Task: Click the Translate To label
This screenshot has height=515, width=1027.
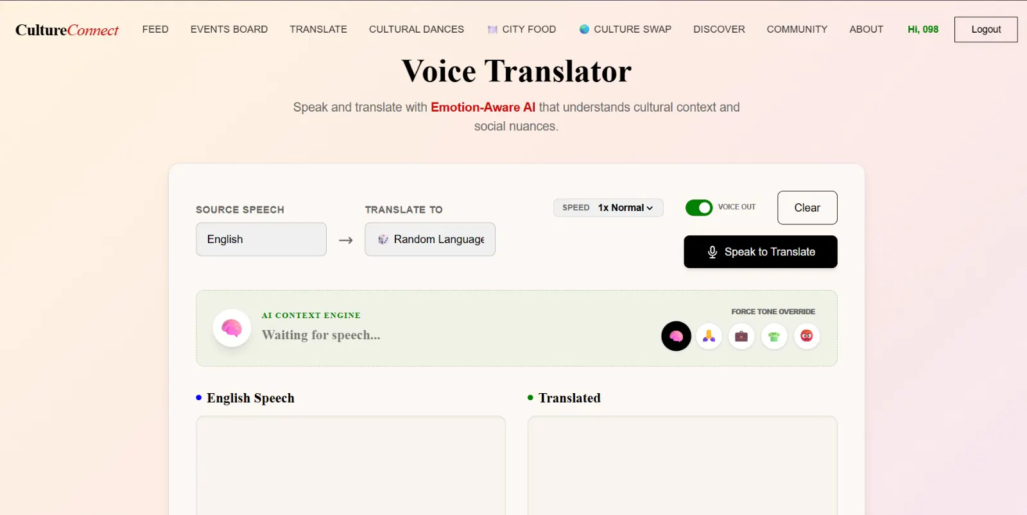Action: [404, 210]
